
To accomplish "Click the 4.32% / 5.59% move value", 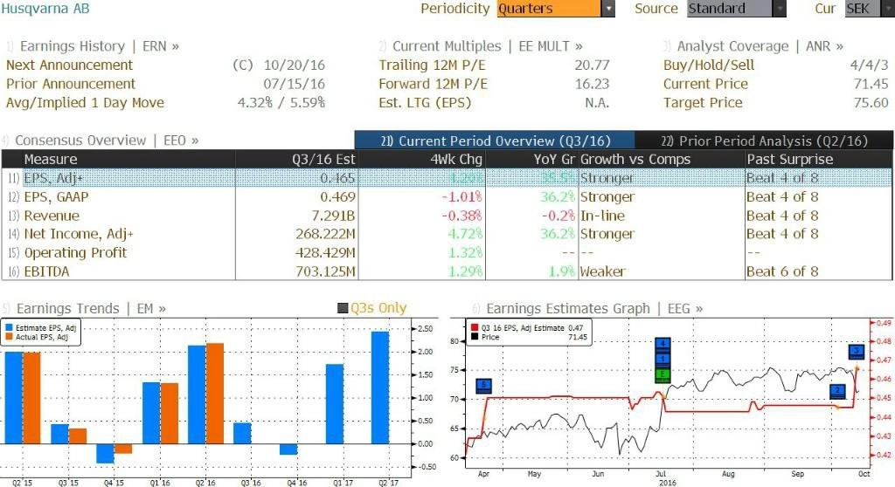I will pyautogui.click(x=281, y=103).
